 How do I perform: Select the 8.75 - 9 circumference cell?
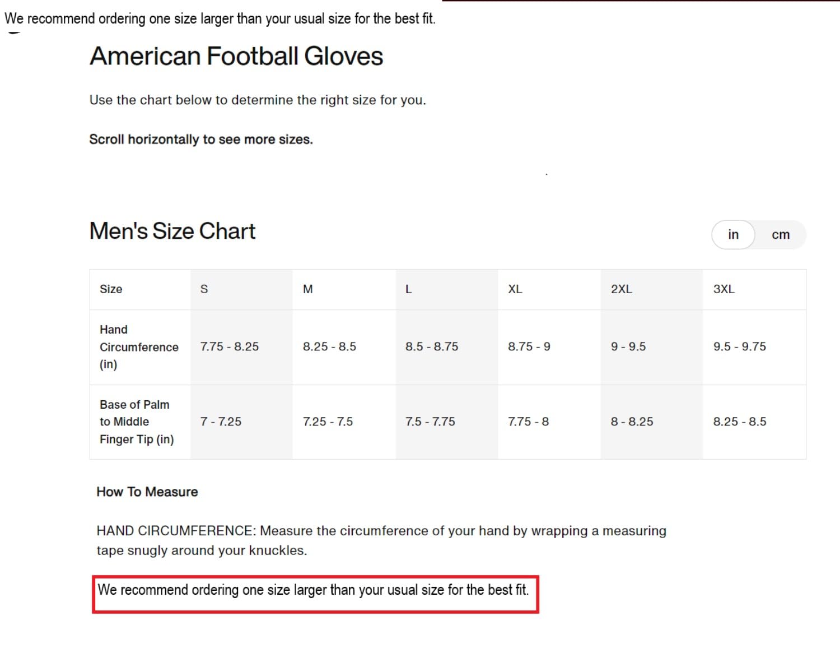(x=529, y=347)
